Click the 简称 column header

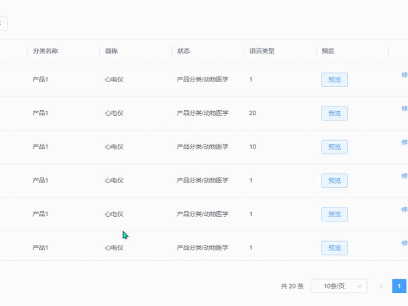pos(111,50)
